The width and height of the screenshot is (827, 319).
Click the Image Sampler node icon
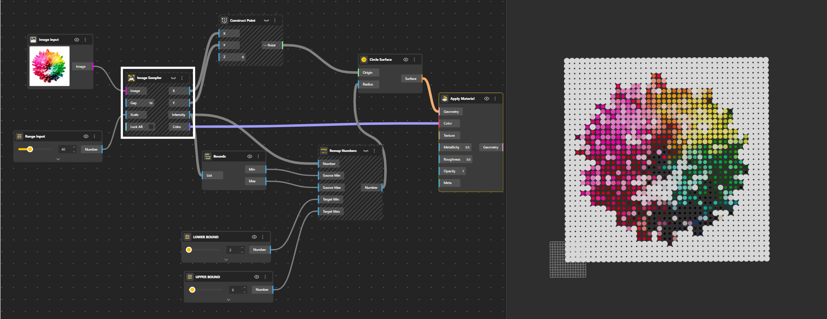[131, 78]
